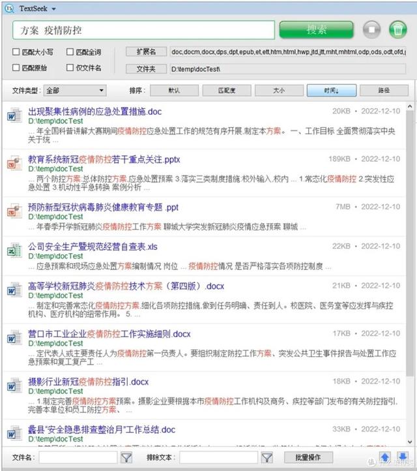417x471 pixels.
Task: Open result 蠡县"安全隐患排查整治月"工作总结.doc
Action: click(x=102, y=429)
